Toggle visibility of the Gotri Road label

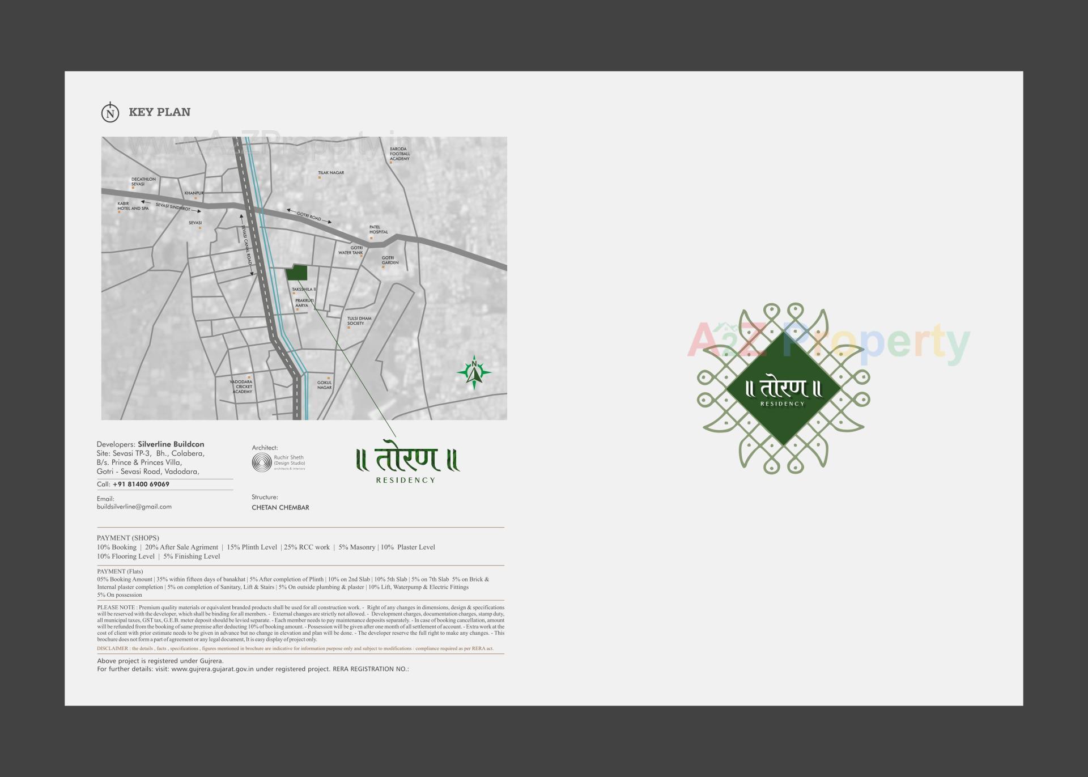coord(309,217)
